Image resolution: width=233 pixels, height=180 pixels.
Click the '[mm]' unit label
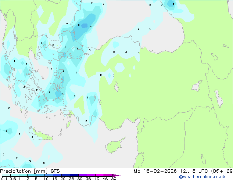[41, 171]
